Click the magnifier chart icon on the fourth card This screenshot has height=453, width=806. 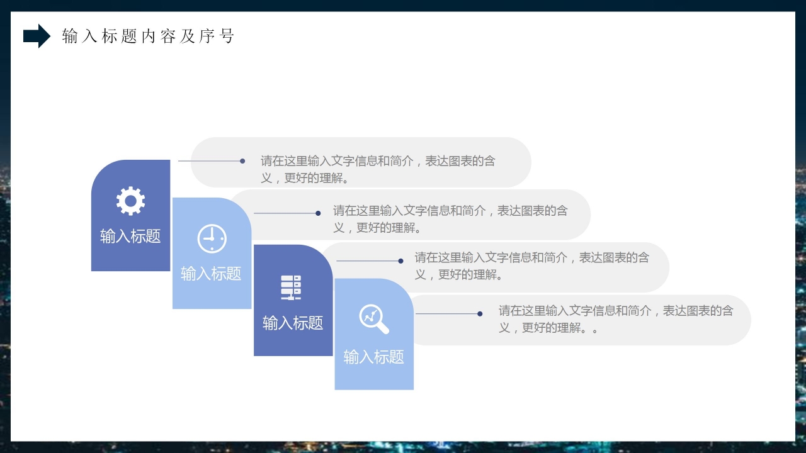point(373,318)
